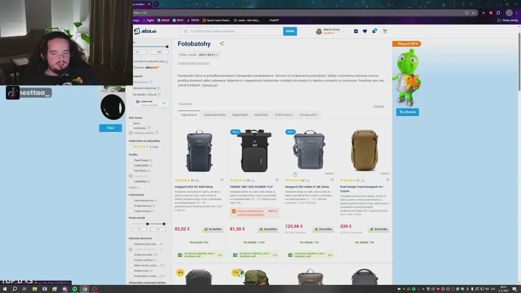Add Vanguard VEO GO 46M 'Do košíka'
This screenshot has height=293, width=521.
click(x=213, y=229)
